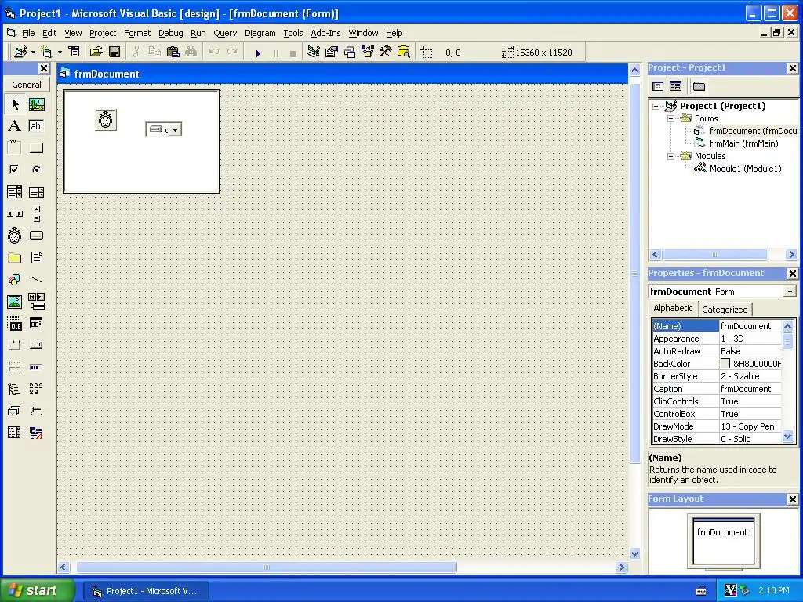Select the Frame control tool

15,148
